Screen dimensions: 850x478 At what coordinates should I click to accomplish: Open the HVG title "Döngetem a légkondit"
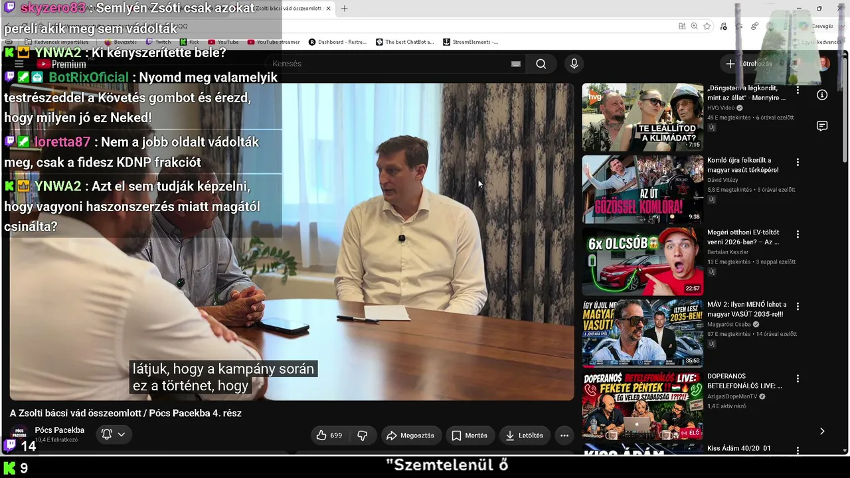(x=746, y=93)
